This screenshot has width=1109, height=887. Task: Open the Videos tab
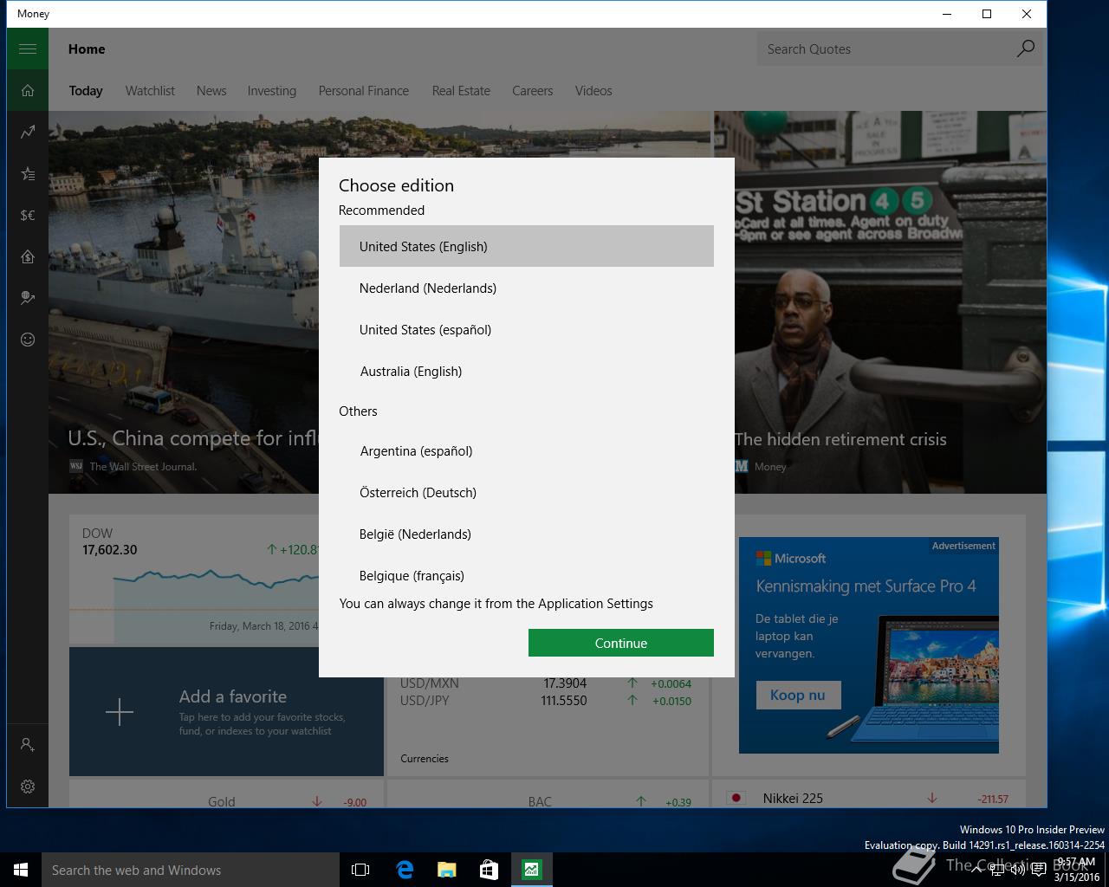(593, 90)
